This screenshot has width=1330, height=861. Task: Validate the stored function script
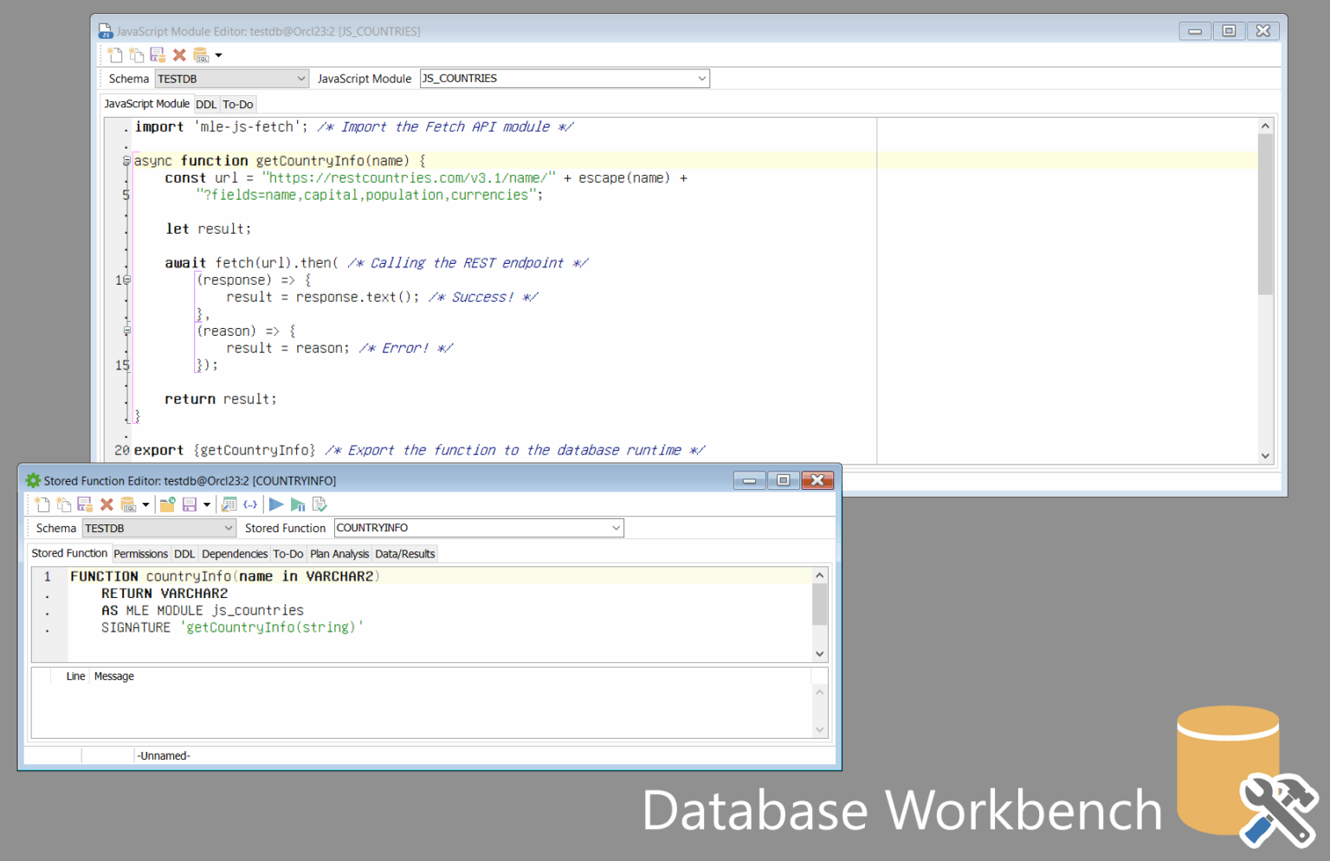click(319, 504)
